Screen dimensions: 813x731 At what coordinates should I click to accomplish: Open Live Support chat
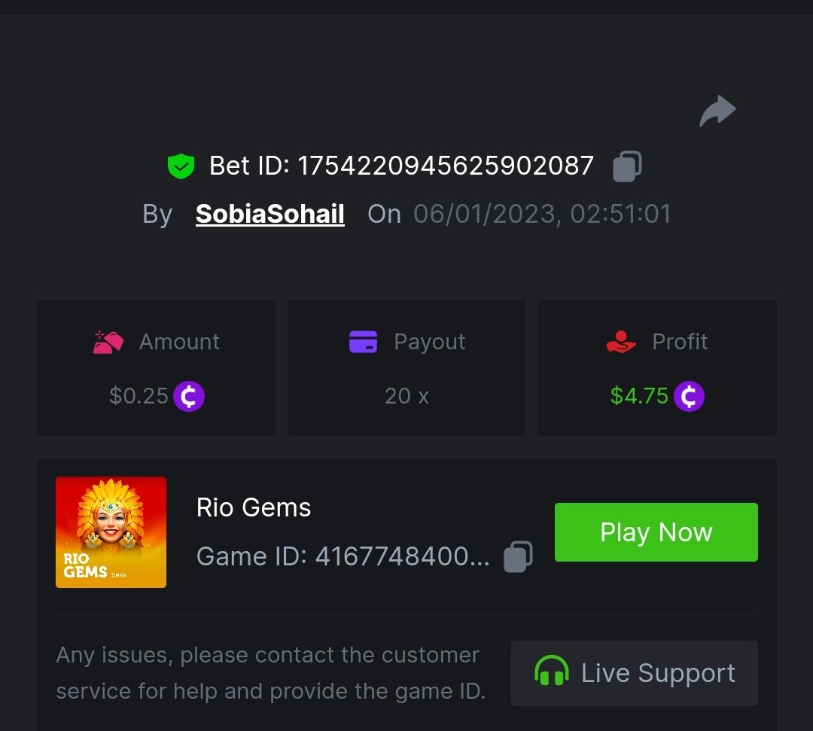(634, 673)
